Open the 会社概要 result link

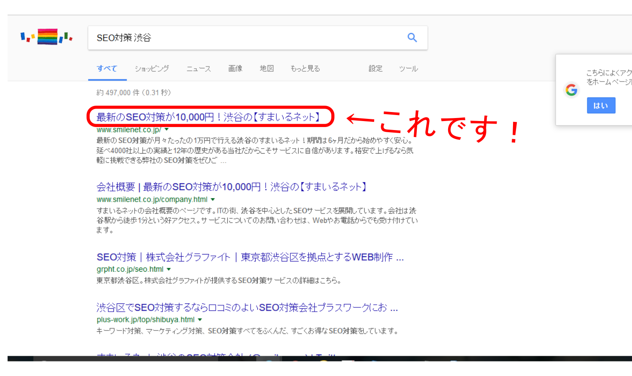click(x=232, y=187)
